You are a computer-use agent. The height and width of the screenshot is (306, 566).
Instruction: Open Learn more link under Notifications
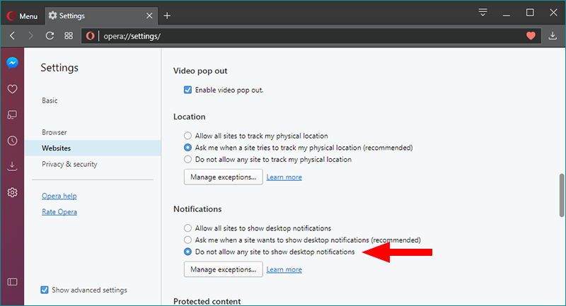coord(284,269)
